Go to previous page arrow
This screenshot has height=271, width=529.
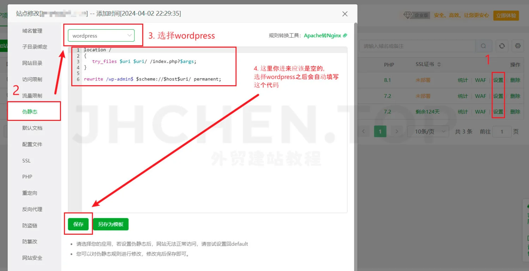(x=364, y=131)
